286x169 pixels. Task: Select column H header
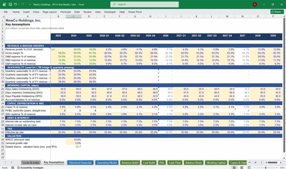click(150, 16)
